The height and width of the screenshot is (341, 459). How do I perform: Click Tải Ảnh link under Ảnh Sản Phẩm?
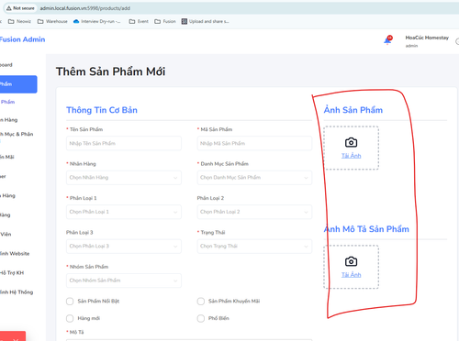point(352,156)
